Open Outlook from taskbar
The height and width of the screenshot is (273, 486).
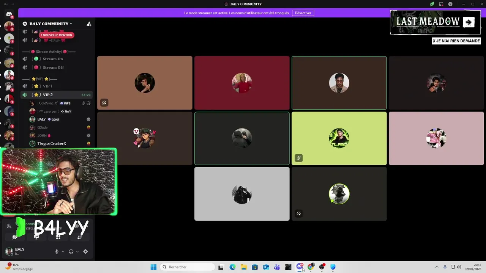tap(266, 267)
